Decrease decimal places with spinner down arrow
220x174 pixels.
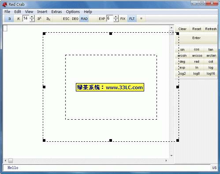click(x=116, y=20)
